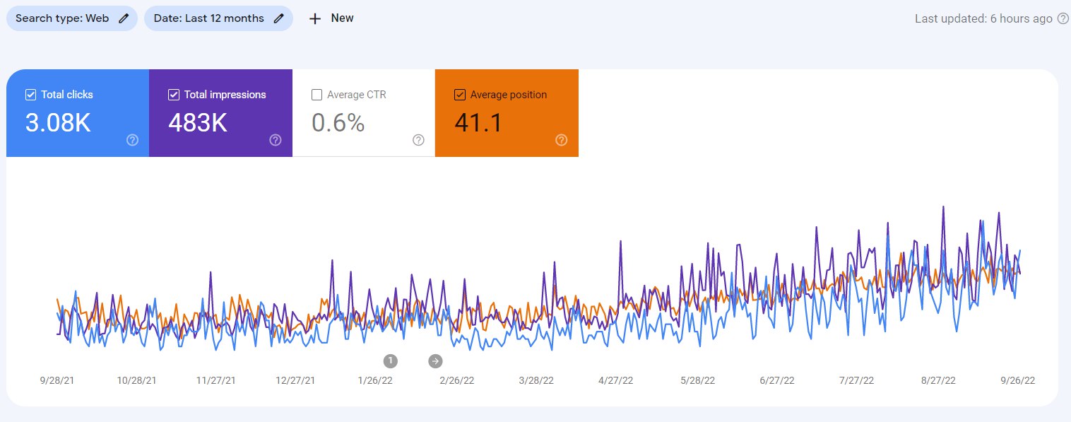Click help icon in Average CTR card
This screenshot has height=422, width=1071.
(x=418, y=140)
